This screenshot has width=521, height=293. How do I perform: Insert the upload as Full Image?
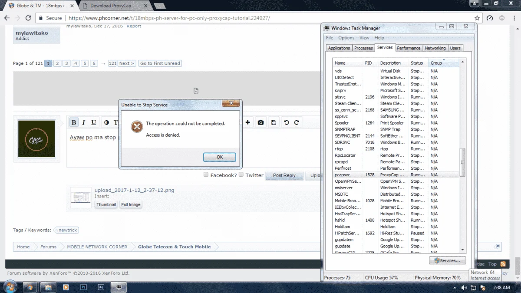(x=131, y=204)
